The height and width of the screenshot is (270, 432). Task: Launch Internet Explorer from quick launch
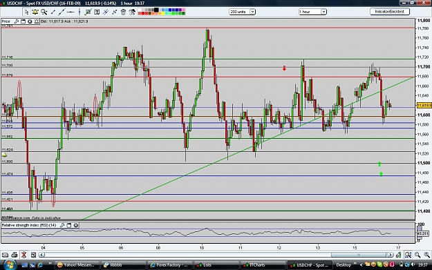coord(40,265)
